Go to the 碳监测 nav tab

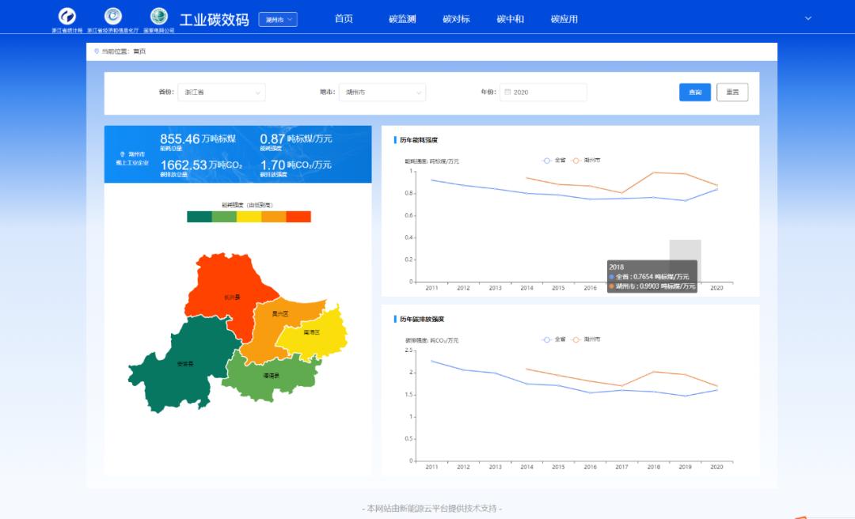point(402,19)
